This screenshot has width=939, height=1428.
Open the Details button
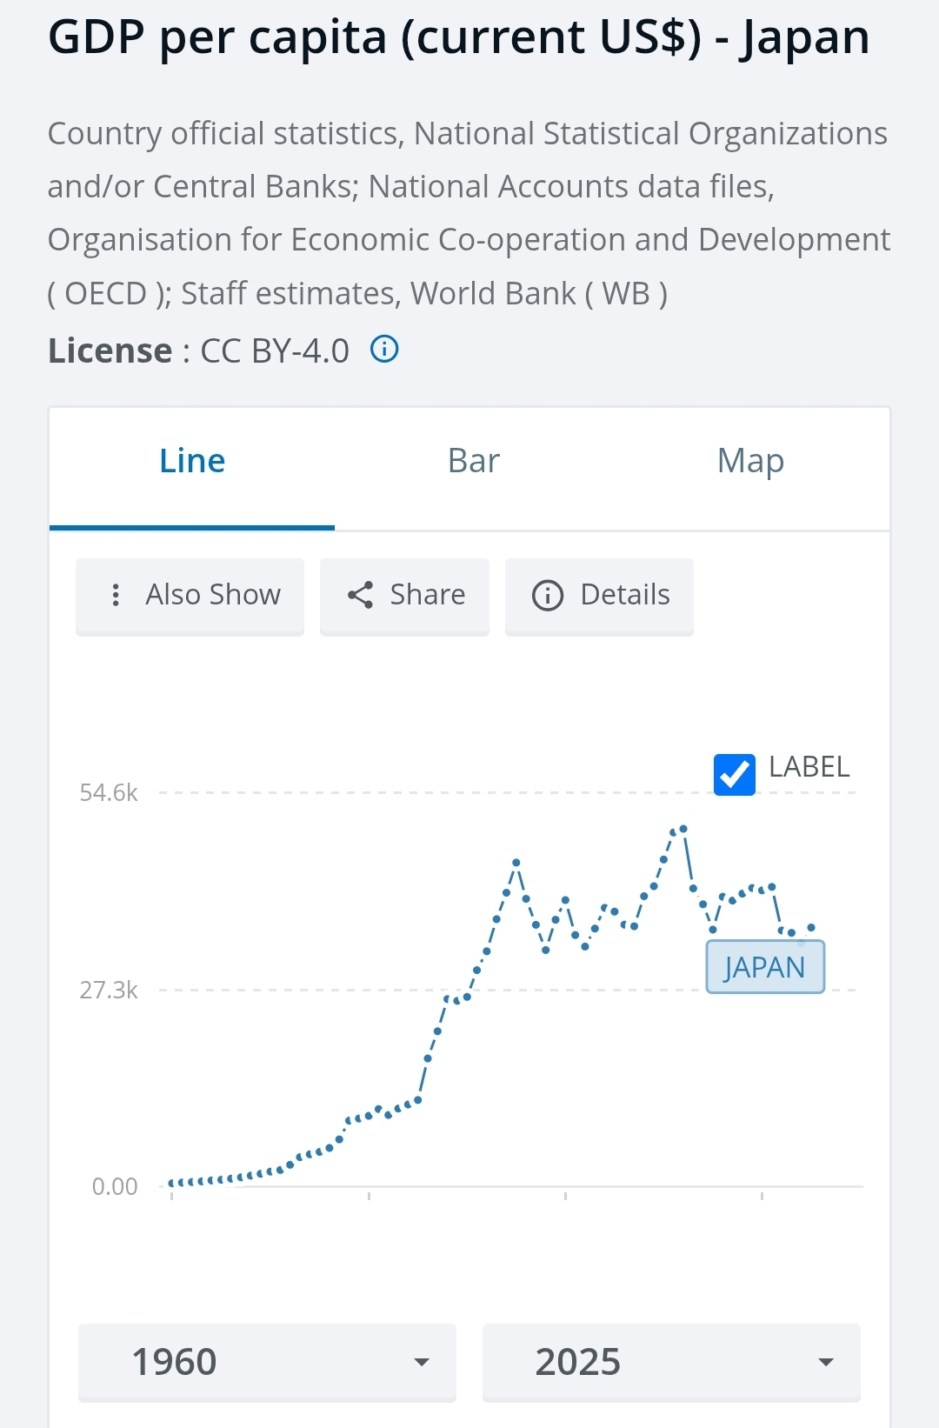(599, 596)
